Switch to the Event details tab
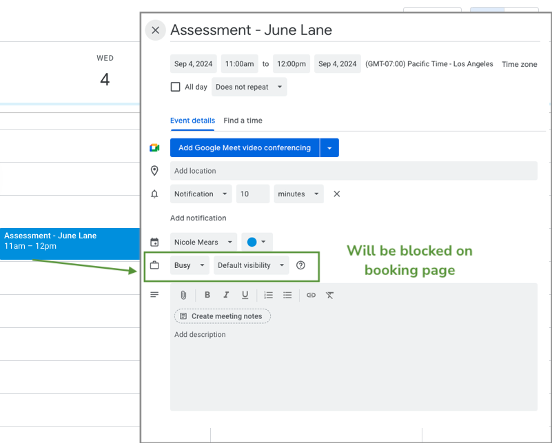The height and width of the screenshot is (443, 552). pyautogui.click(x=192, y=121)
